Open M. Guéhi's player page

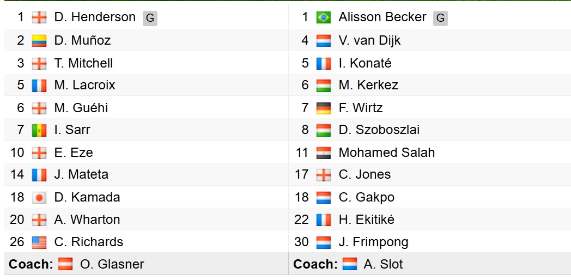coord(81,108)
